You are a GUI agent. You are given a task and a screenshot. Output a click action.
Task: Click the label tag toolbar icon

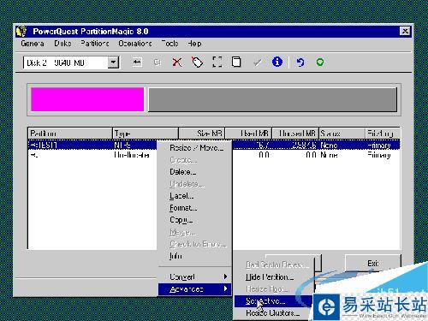point(197,62)
